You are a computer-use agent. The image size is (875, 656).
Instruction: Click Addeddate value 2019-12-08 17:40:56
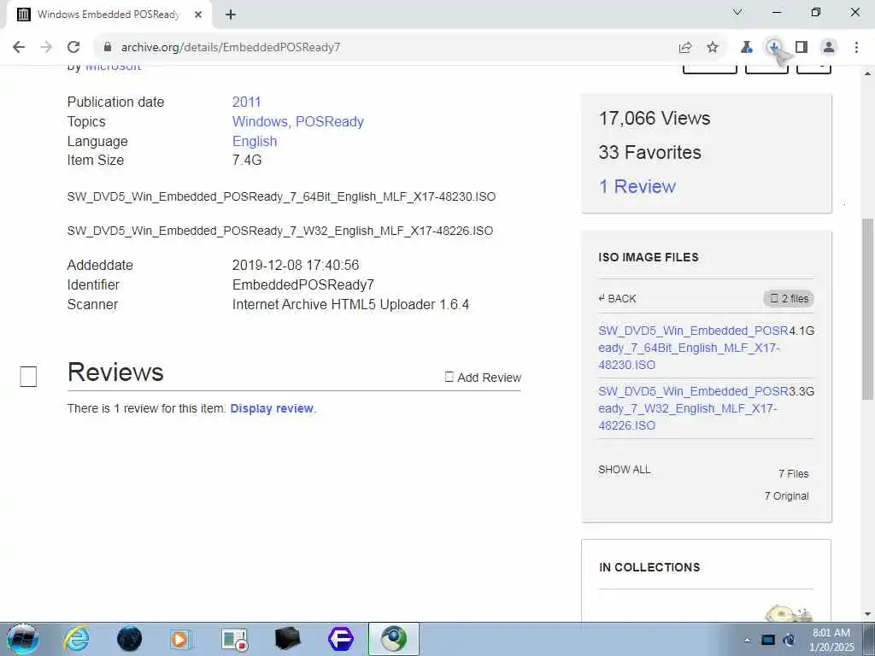pyautogui.click(x=296, y=265)
